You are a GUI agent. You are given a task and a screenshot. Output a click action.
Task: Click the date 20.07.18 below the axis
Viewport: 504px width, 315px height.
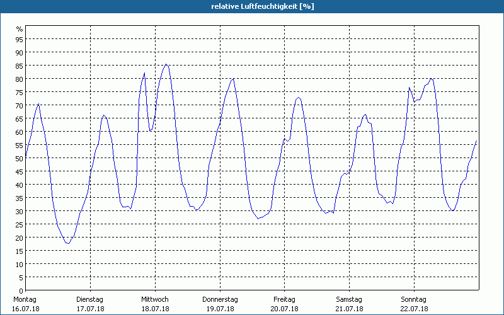coord(284,309)
